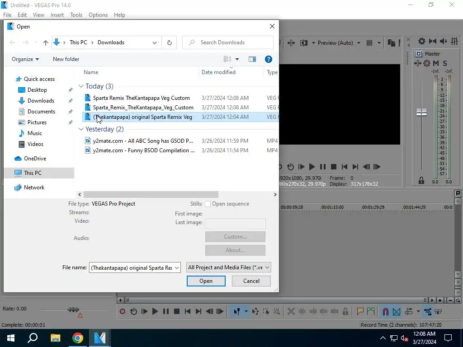Screen dimensions: 463x347
Task: Check the Open sequence checkbox
Action: click(x=208, y=204)
